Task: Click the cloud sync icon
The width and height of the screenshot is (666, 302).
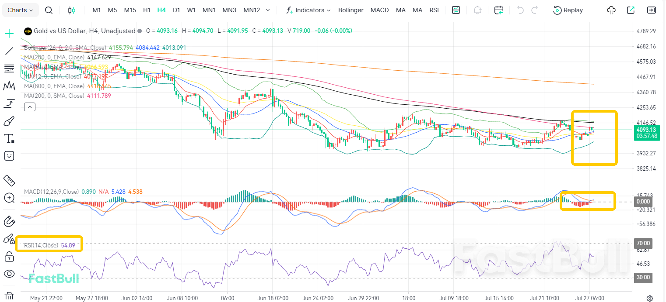Action: [x=611, y=10]
